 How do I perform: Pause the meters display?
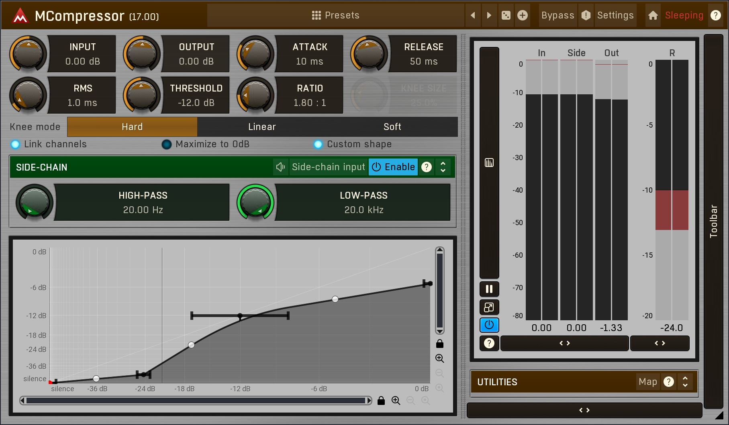pyautogui.click(x=489, y=289)
